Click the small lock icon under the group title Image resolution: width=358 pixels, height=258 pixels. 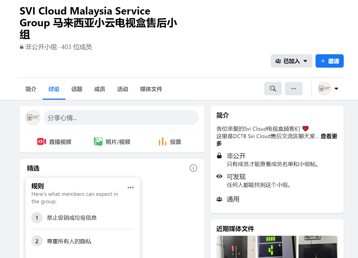click(22, 47)
